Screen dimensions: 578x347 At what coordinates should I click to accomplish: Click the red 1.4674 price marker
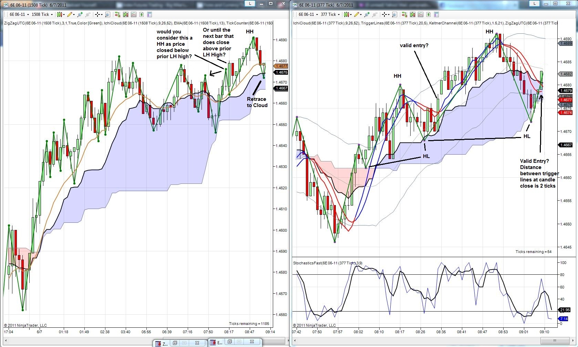[565, 113]
